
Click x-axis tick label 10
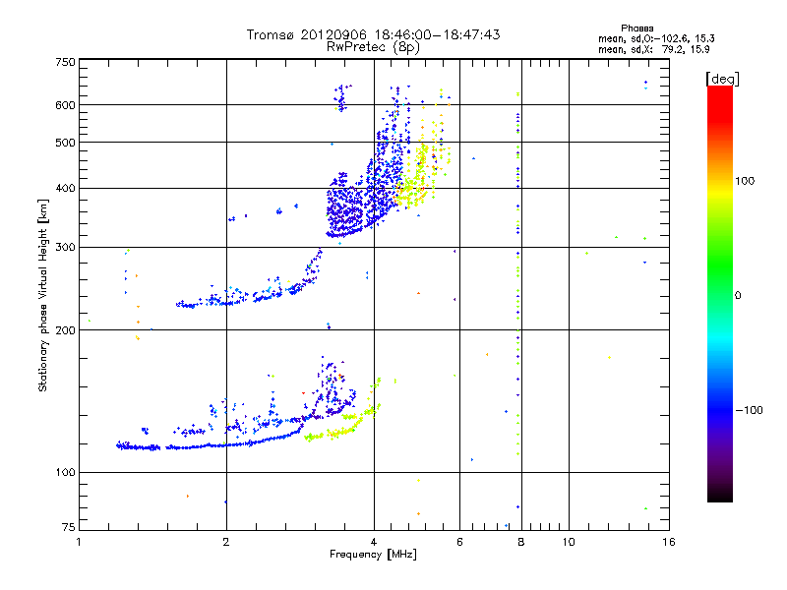tap(569, 542)
